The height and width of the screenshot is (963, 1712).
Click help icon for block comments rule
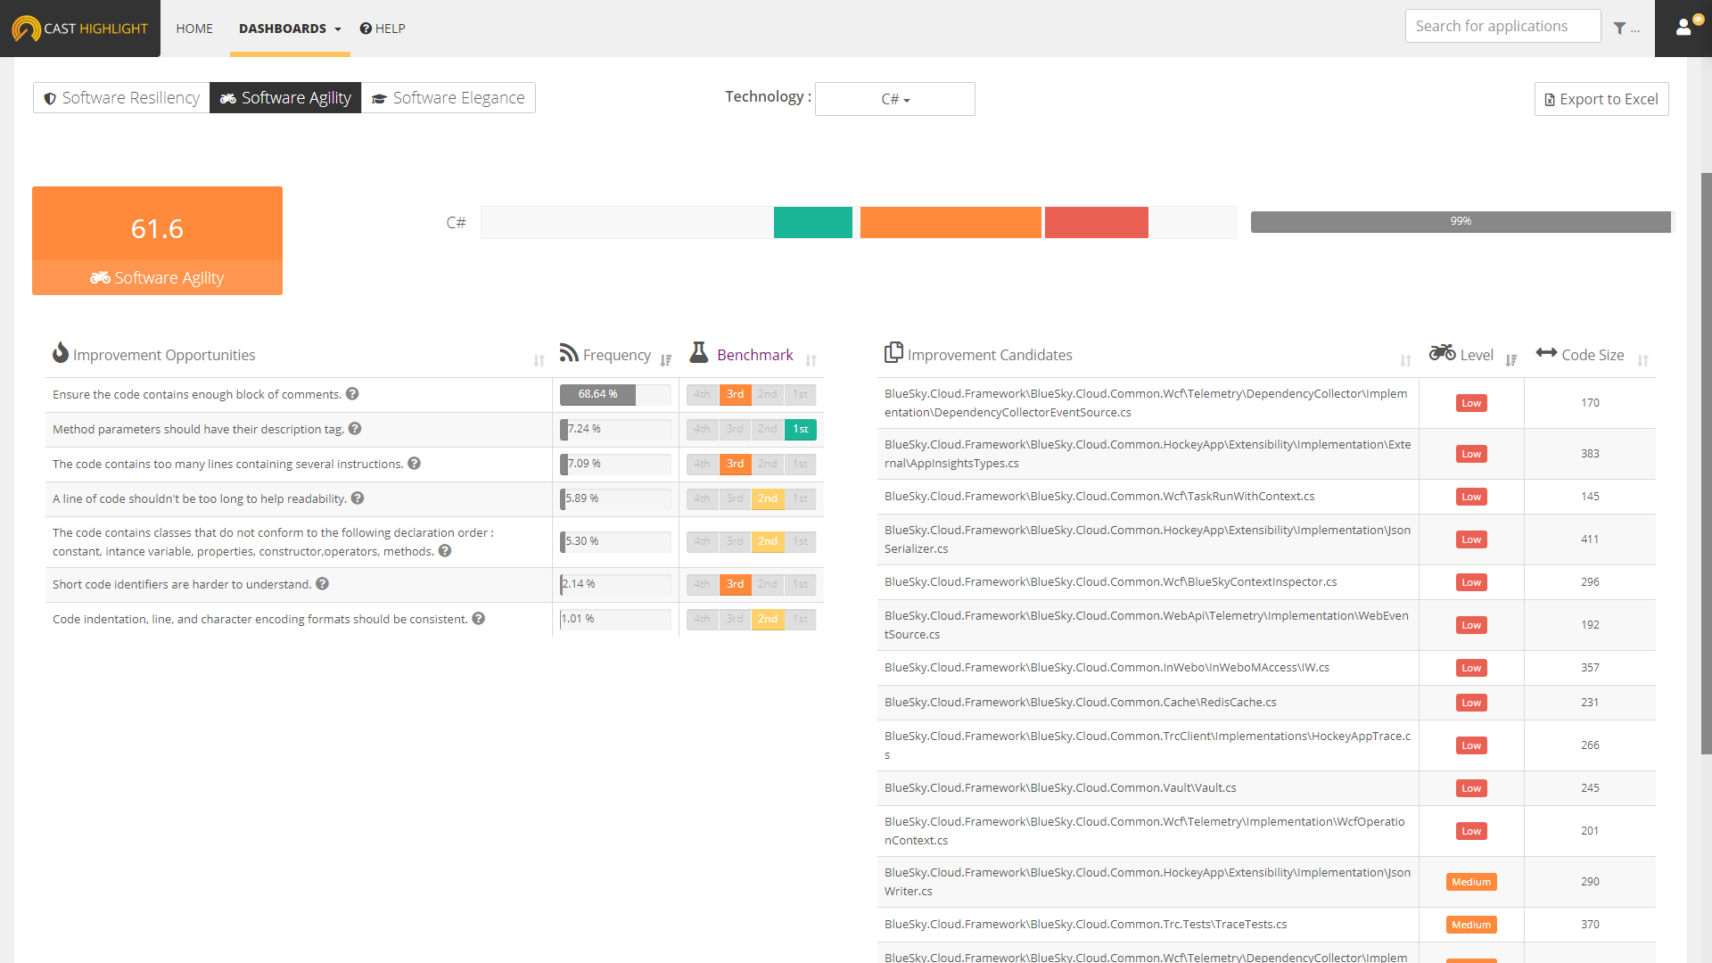coord(352,394)
